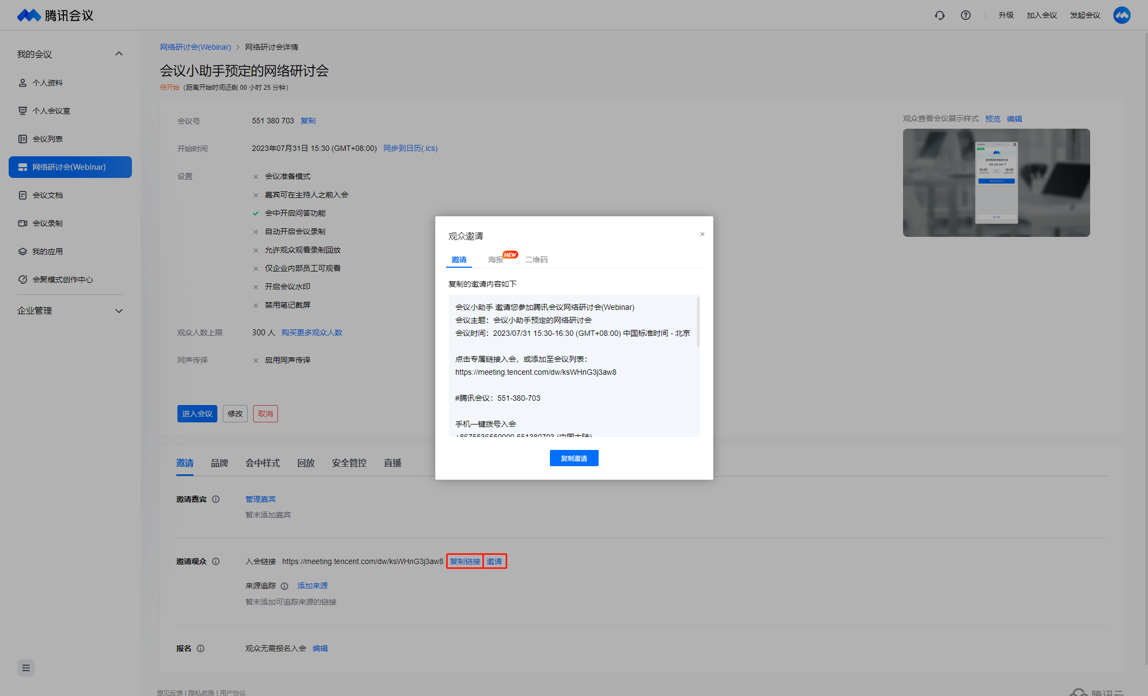The image size is (1148, 696).
Task: Click 购买更多观众人数 link
Action: 312,333
